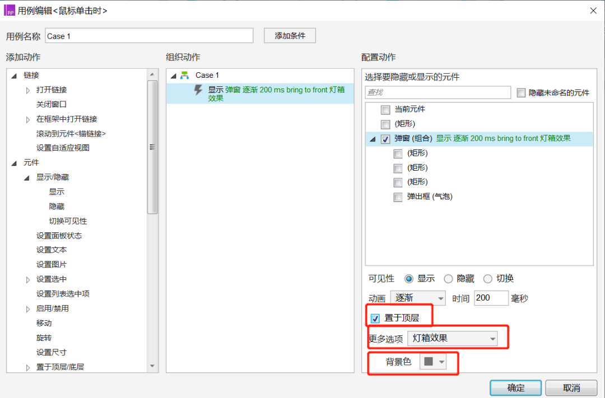The image size is (605, 398).
Task: Collapse the 元件 tree group
Action: [x=14, y=163]
